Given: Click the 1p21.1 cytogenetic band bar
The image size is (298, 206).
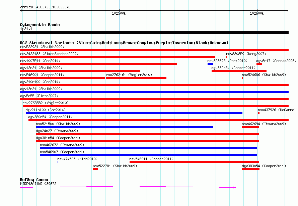Looking at the screenshot, I should [x=154, y=32].
